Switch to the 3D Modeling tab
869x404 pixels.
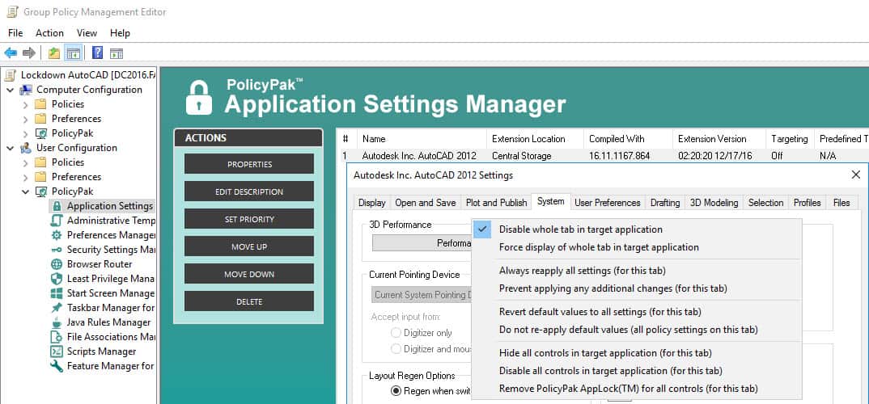pyautogui.click(x=714, y=203)
